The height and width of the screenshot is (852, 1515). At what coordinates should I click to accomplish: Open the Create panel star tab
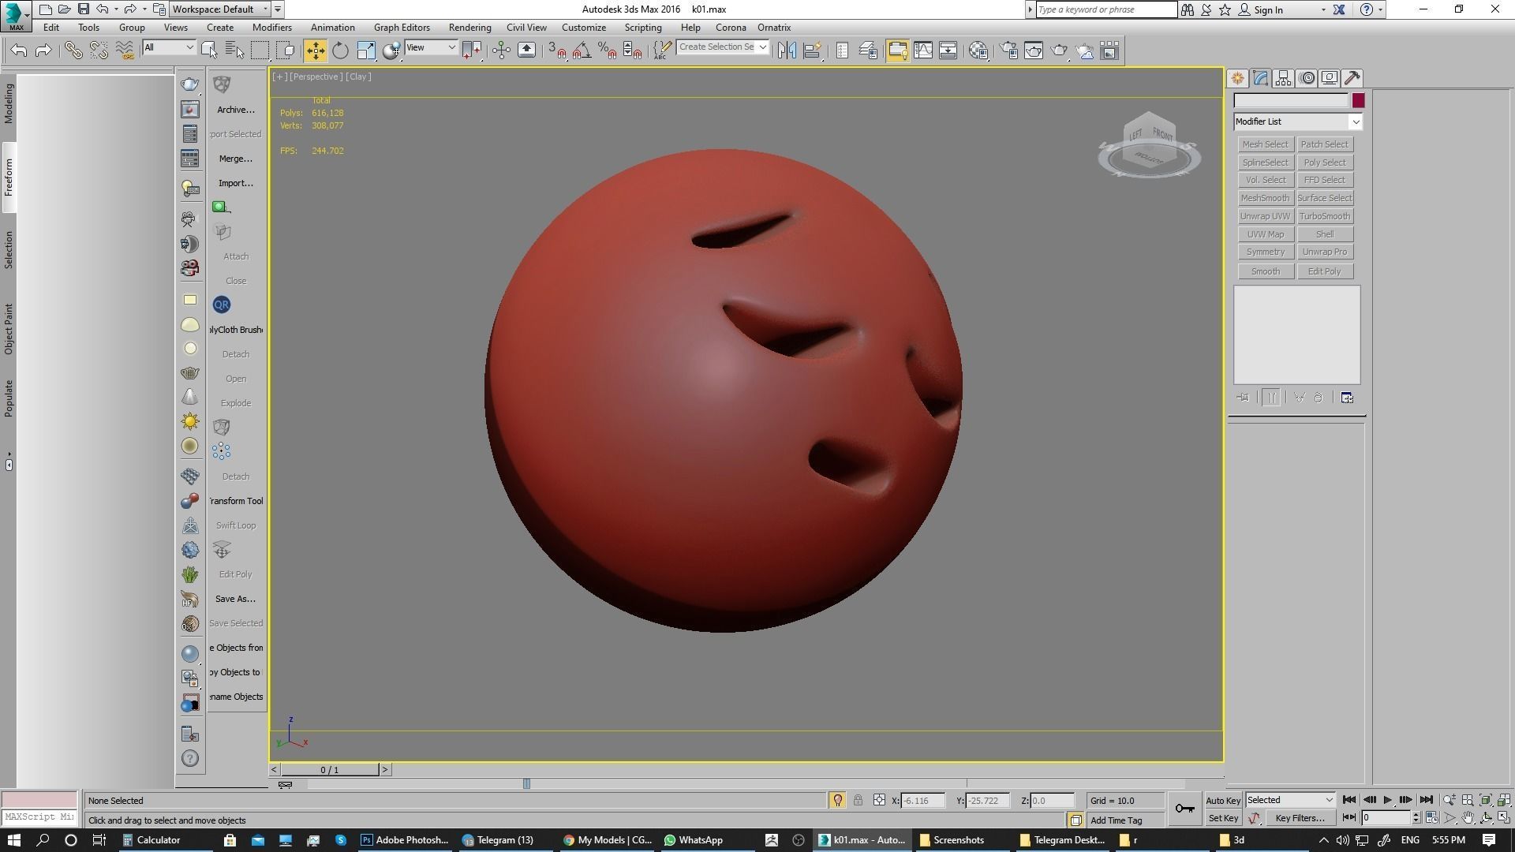1237,78
